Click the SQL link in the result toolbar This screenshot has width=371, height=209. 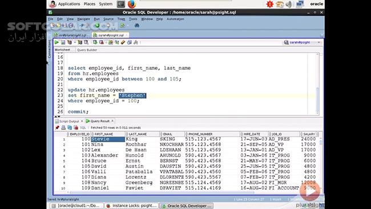tap(83, 127)
